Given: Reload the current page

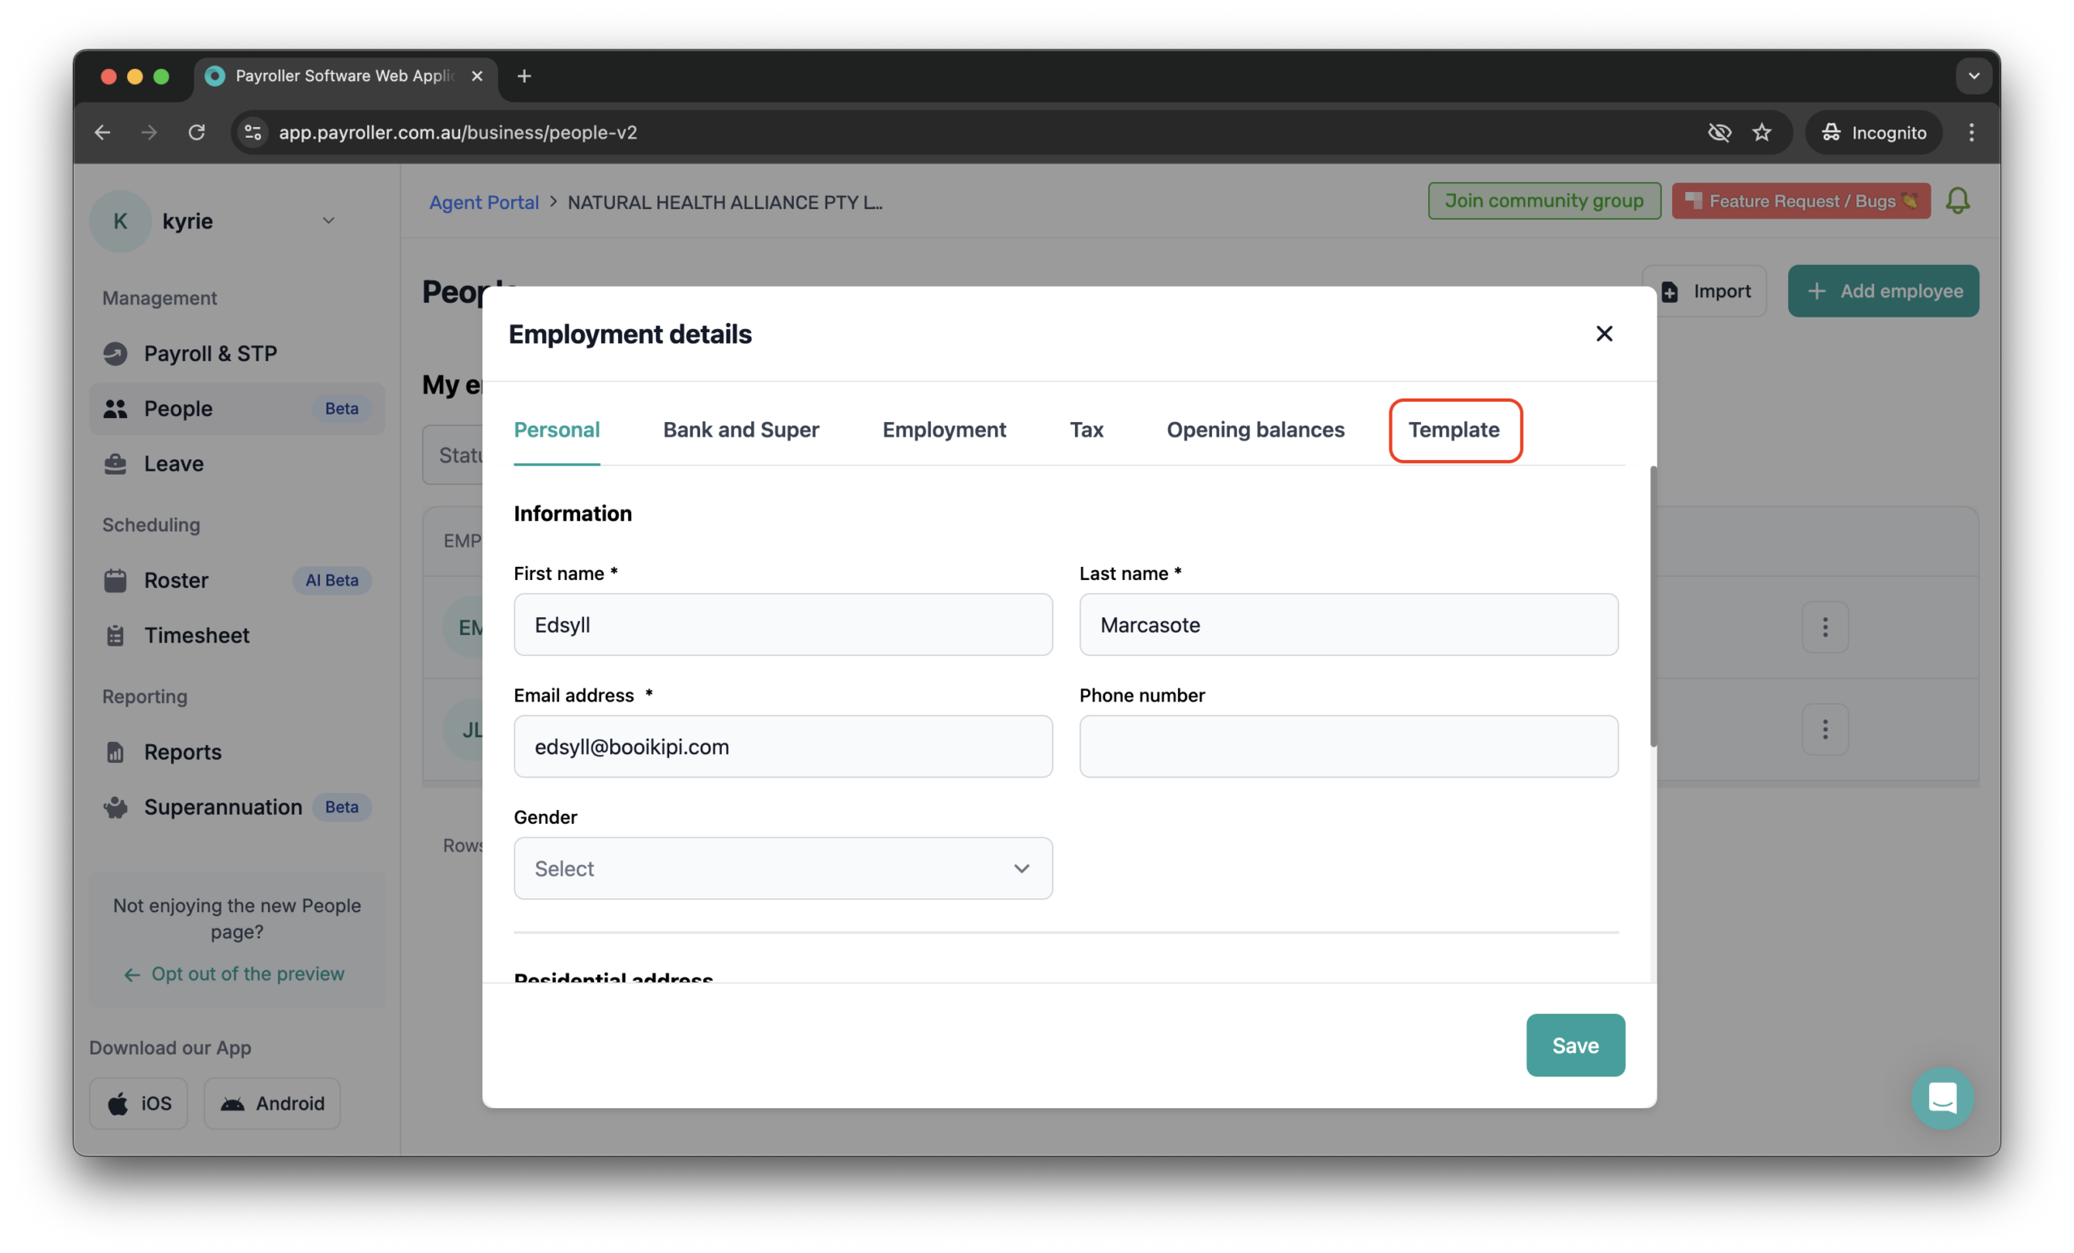Looking at the screenshot, I should (x=196, y=132).
